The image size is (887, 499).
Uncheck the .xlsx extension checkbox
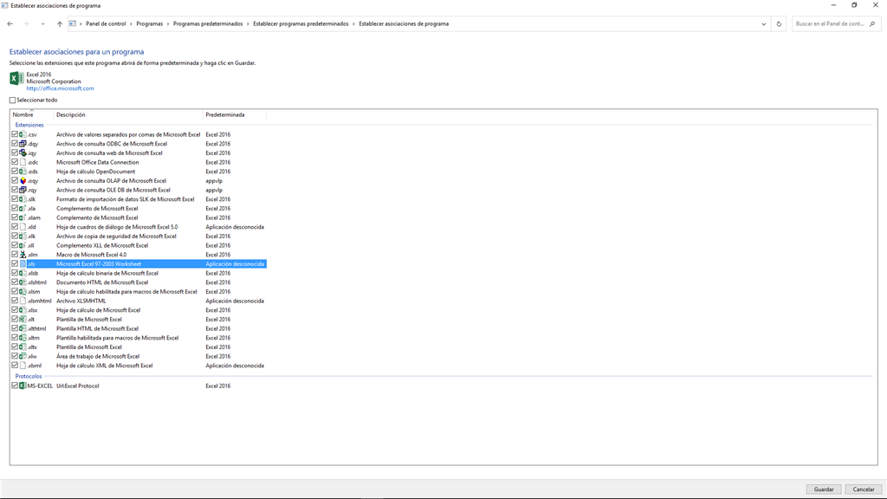point(15,310)
